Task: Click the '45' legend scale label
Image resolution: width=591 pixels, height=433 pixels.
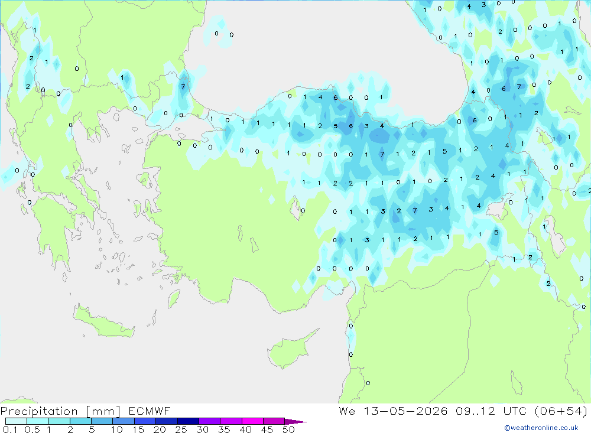Action: 267,429
